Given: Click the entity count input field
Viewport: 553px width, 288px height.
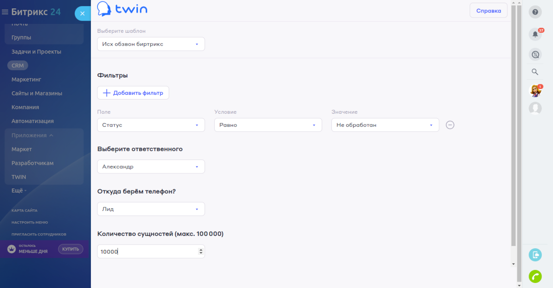Looking at the screenshot, I should click(x=147, y=252).
